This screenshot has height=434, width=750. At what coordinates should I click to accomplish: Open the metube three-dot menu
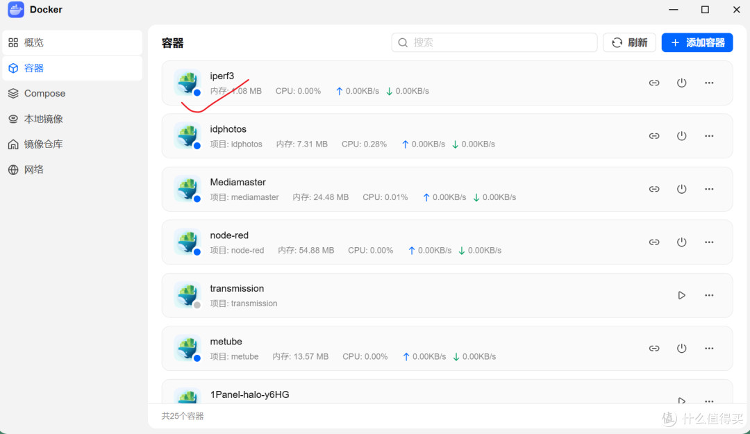click(709, 349)
